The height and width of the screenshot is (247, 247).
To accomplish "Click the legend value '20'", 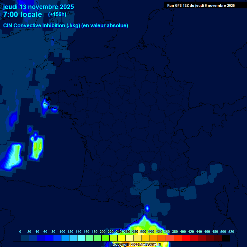I will point(29,232).
